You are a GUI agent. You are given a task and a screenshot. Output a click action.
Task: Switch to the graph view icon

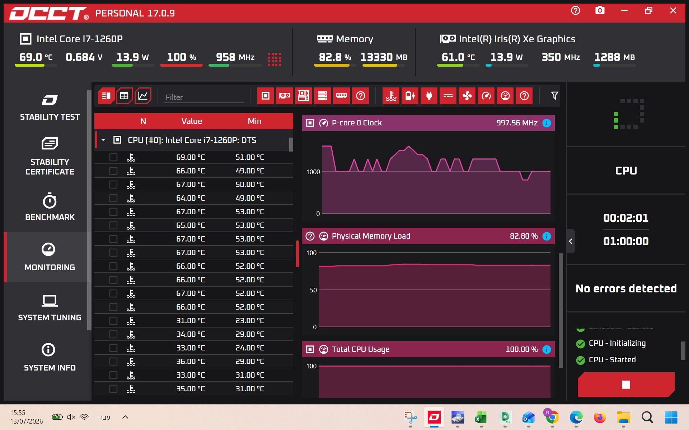[x=143, y=96]
